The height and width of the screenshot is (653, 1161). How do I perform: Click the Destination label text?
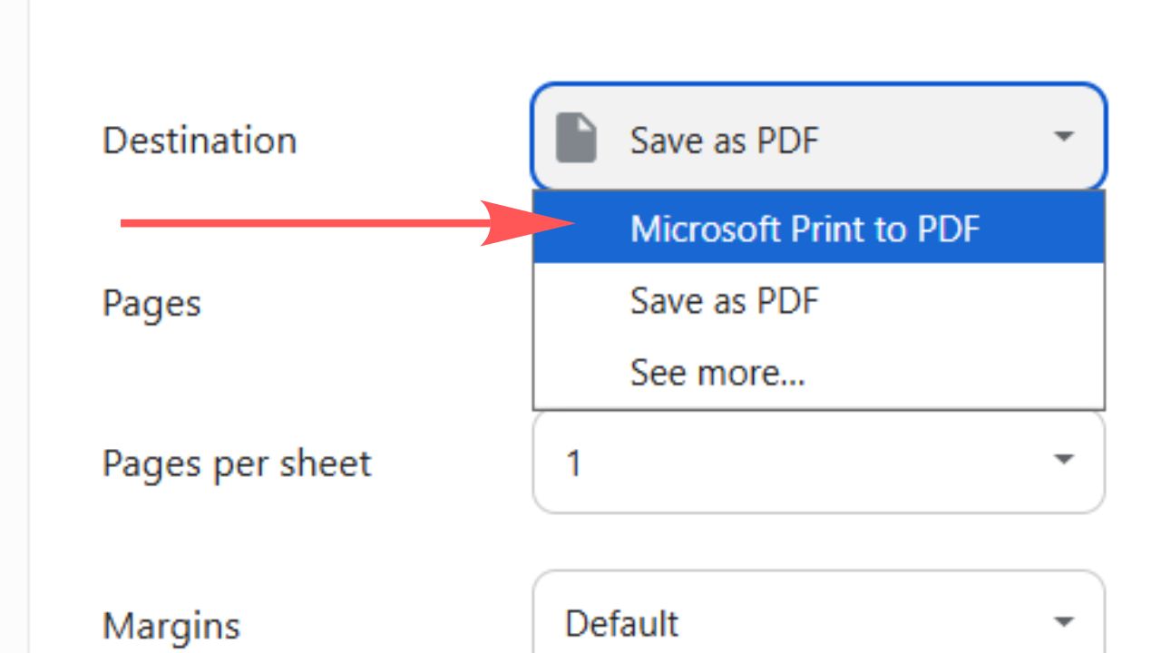[200, 141]
